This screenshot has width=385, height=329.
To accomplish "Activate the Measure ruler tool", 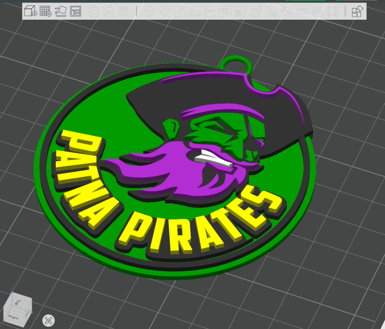I will click(x=302, y=11).
